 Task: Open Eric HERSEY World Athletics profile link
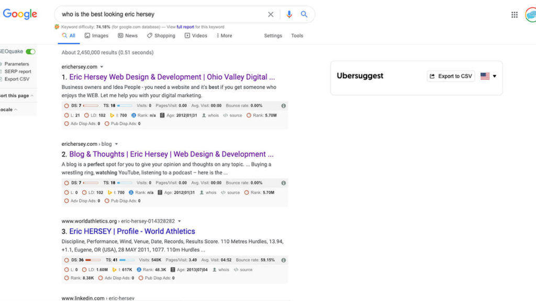pos(132,231)
